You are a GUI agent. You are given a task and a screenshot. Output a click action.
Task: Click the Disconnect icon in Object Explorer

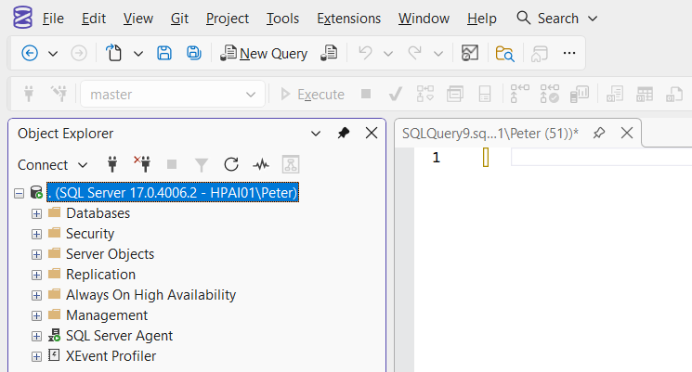pyautogui.click(x=142, y=164)
